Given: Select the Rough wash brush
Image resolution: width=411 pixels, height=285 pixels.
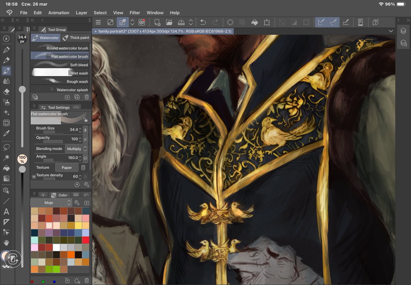Looking at the screenshot, I should (60, 81).
